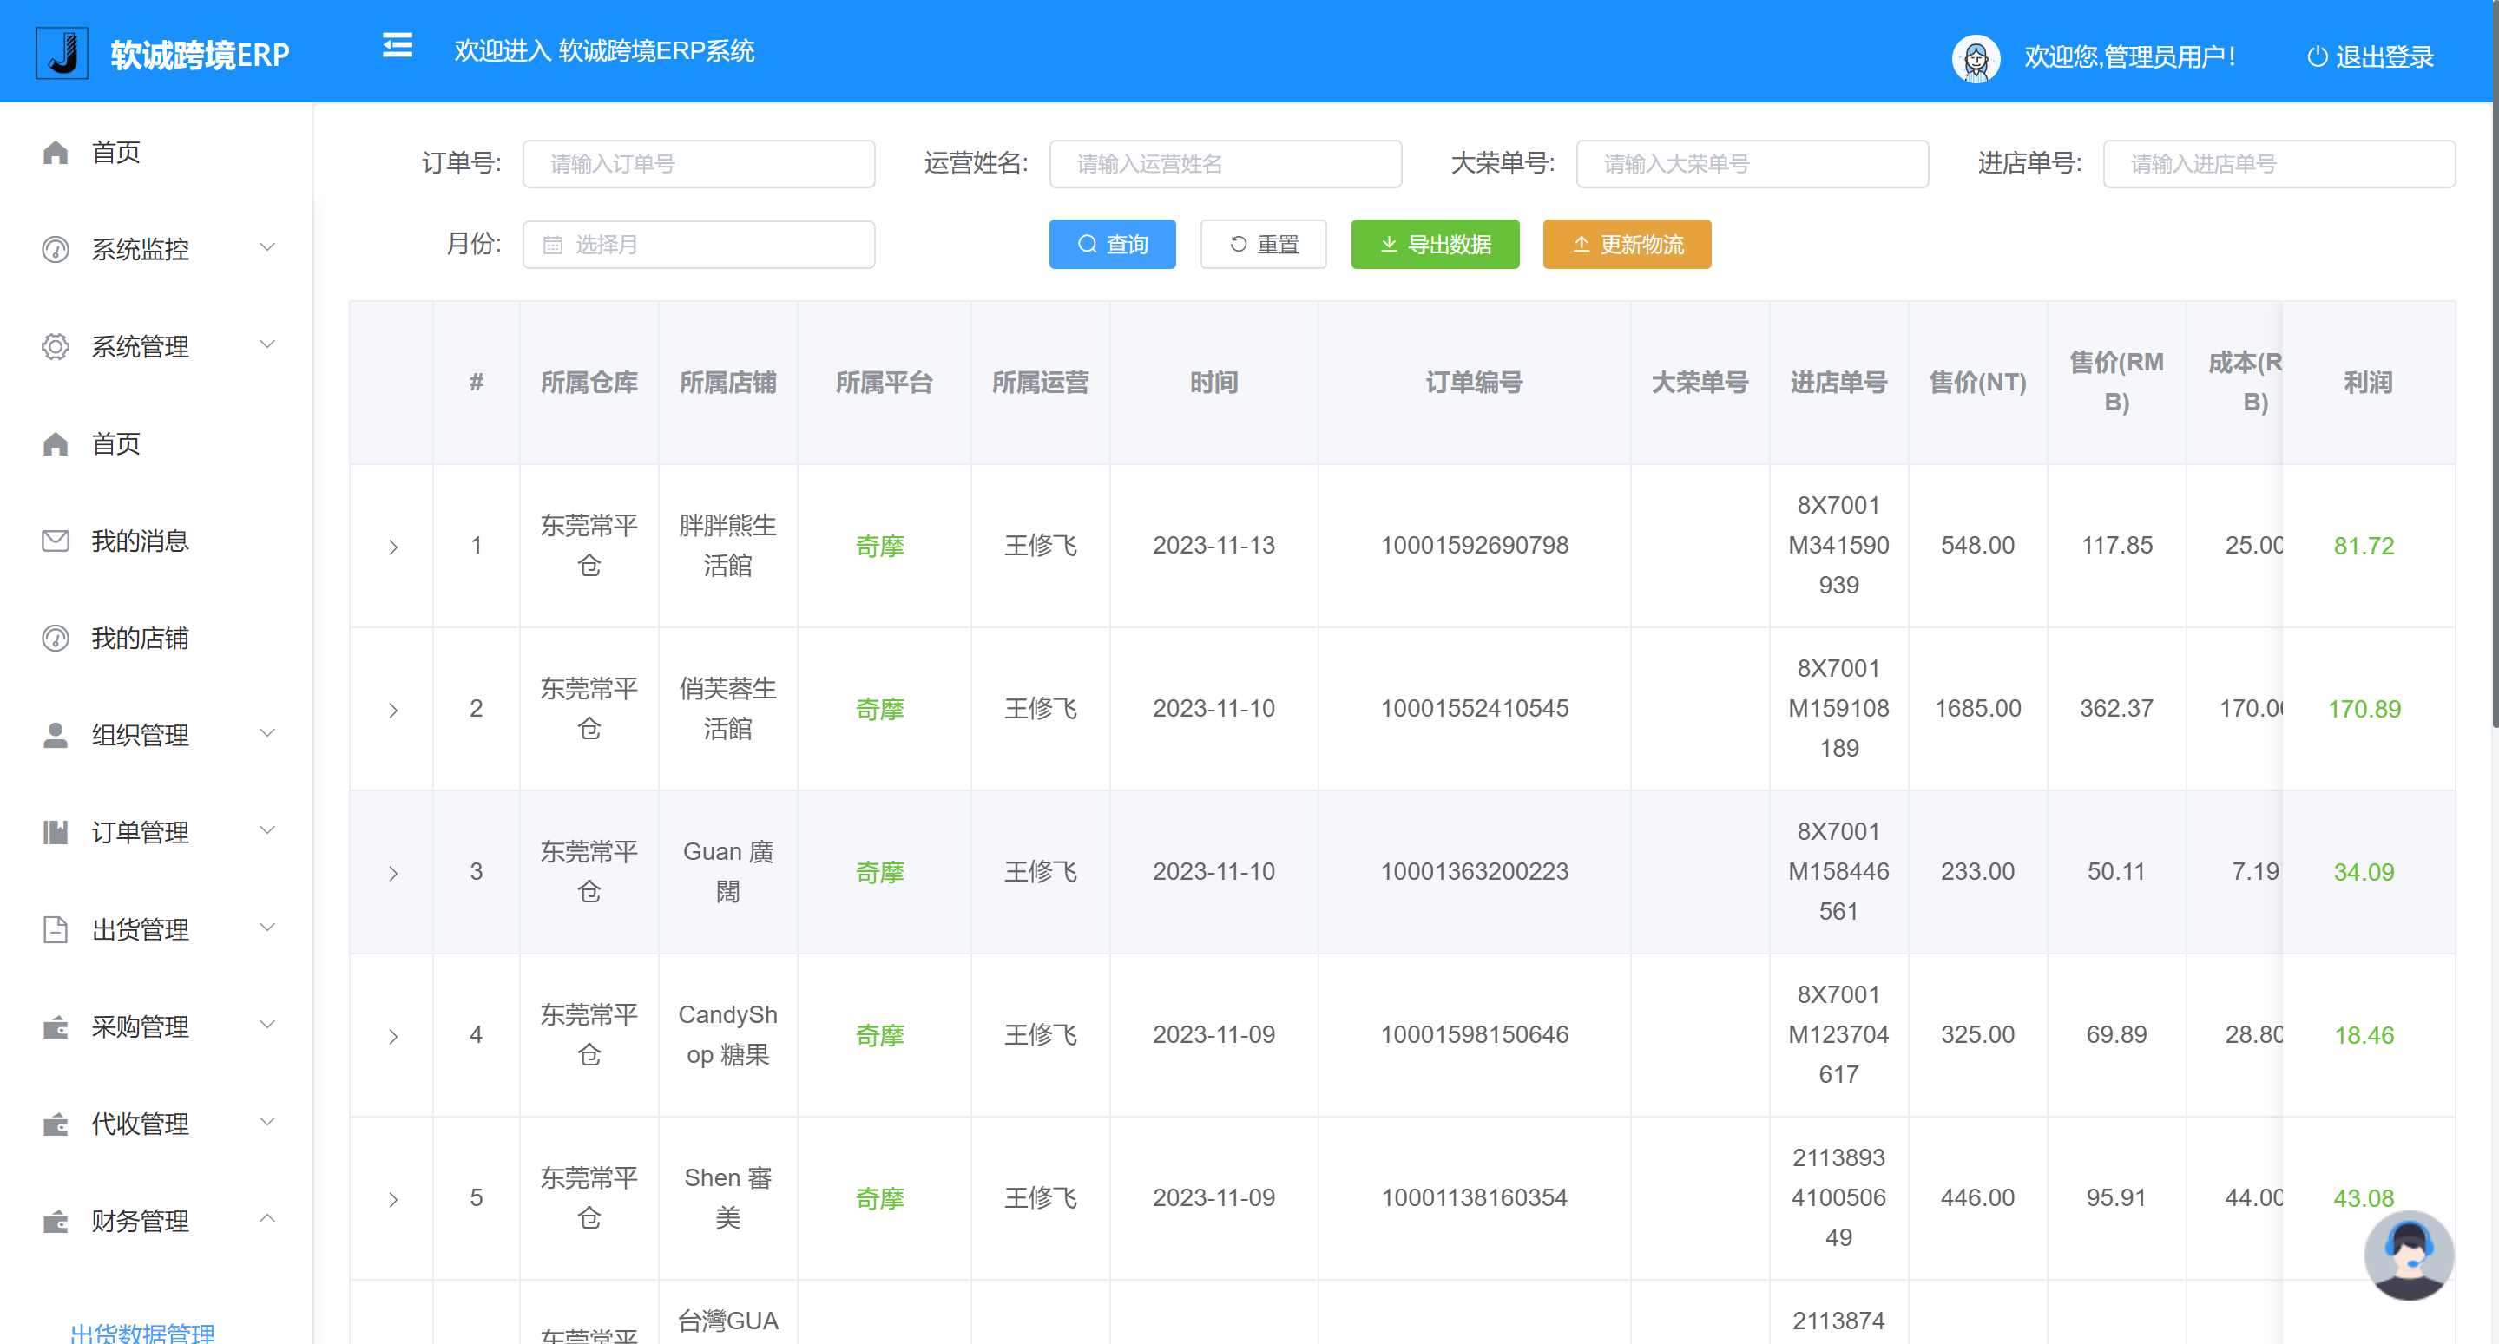Click order number 10001592690798
Image resolution: width=2499 pixels, height=1344 pixels.
click(x=1475, y=545)
